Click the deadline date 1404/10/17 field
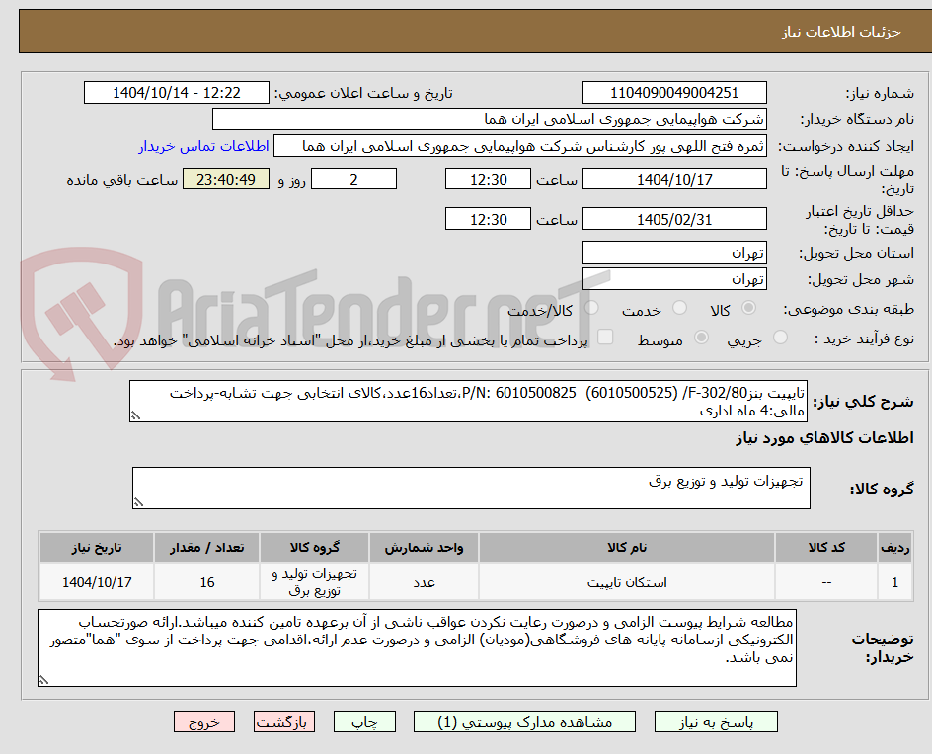This screenshot has height=754, width=932. point(674,179)
